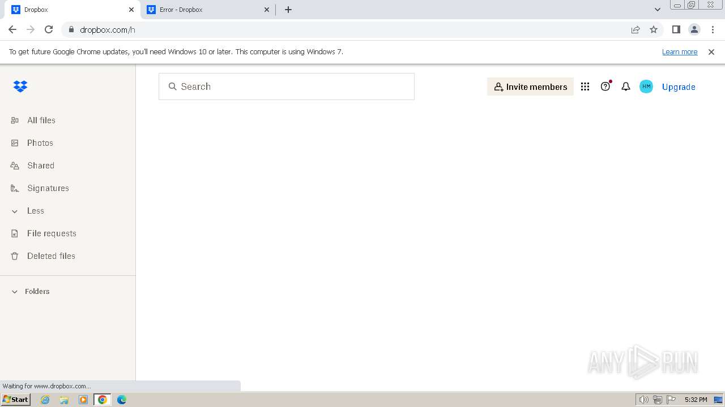725x407 pixels.
Task: Click the browser forward arrow
Action: [x=31, y=29]
